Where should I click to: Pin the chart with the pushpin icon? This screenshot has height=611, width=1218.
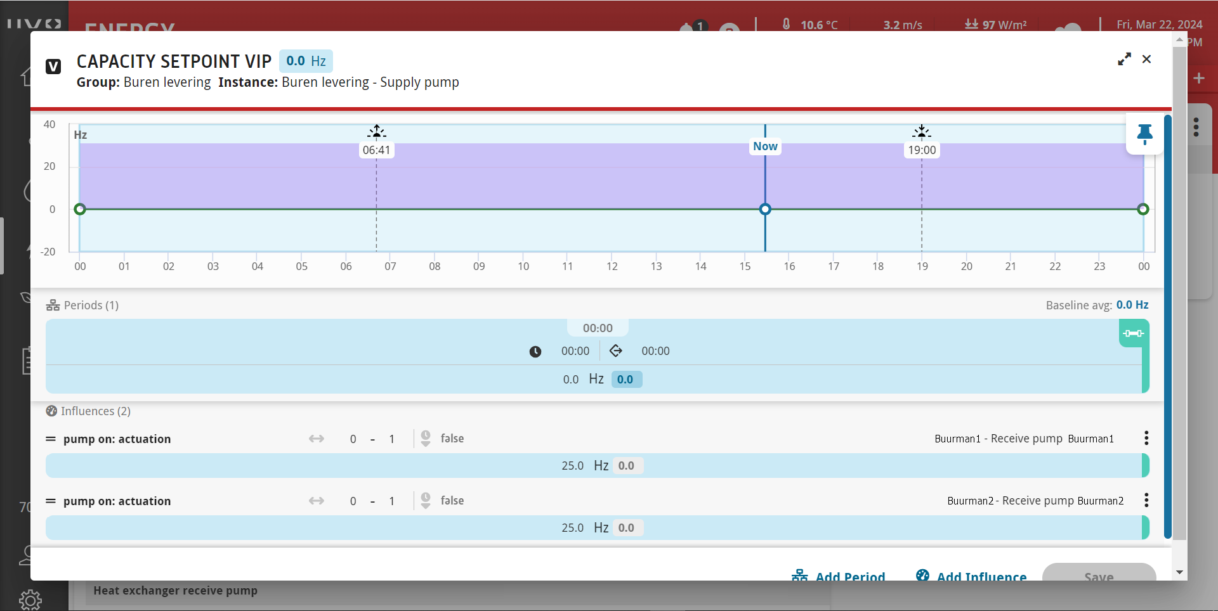tap(1144, 134)
